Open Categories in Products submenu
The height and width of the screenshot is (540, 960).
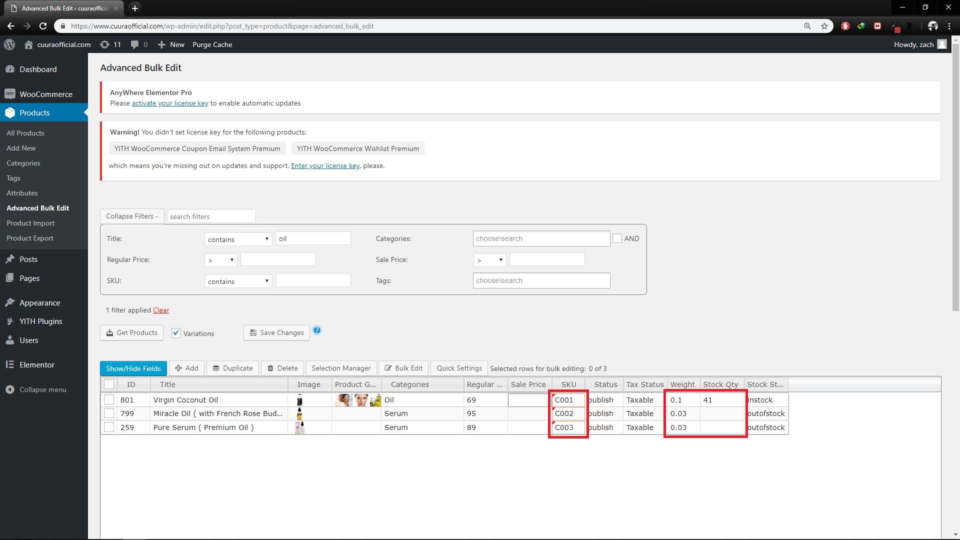23,163
